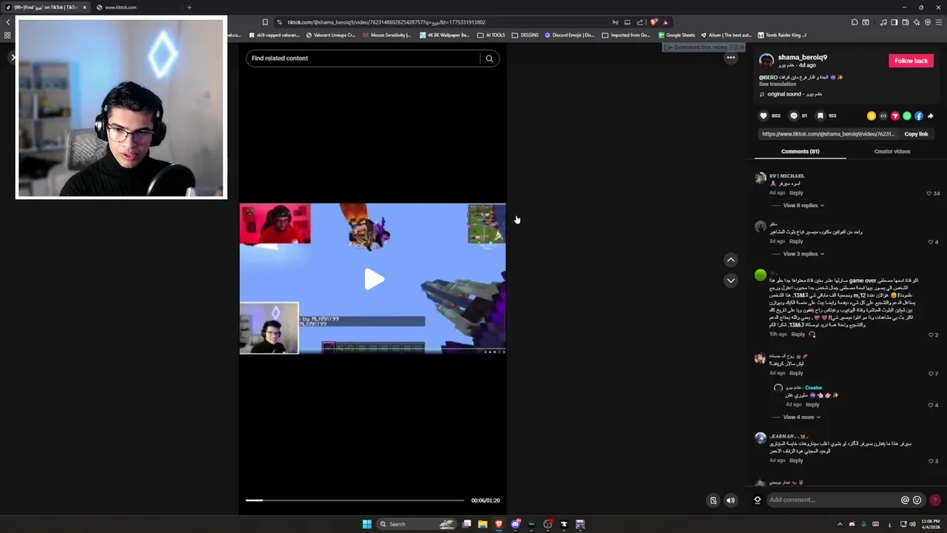Like the long game over comment
Image resolution: width=947 pixels, height=533 pixels.
930,335
